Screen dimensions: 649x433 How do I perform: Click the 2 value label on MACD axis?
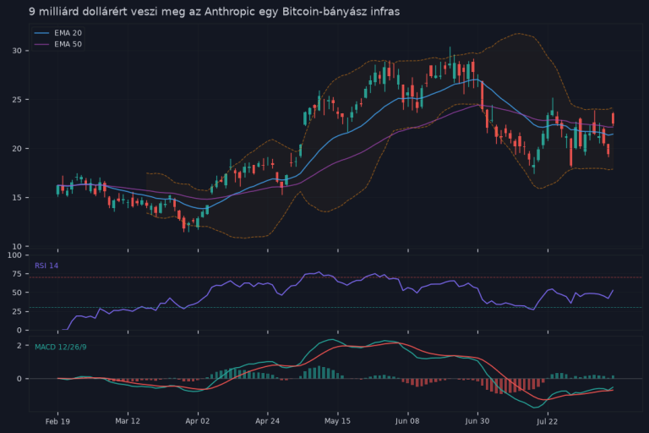tap(19, 346)
